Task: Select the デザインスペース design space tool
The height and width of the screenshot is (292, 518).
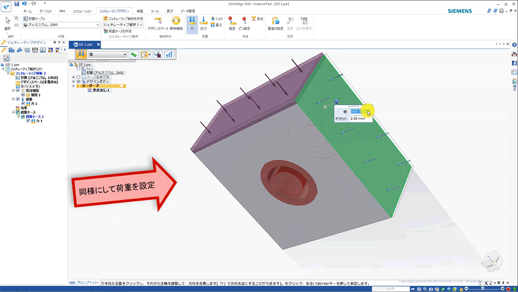Action: coord(158,24)
